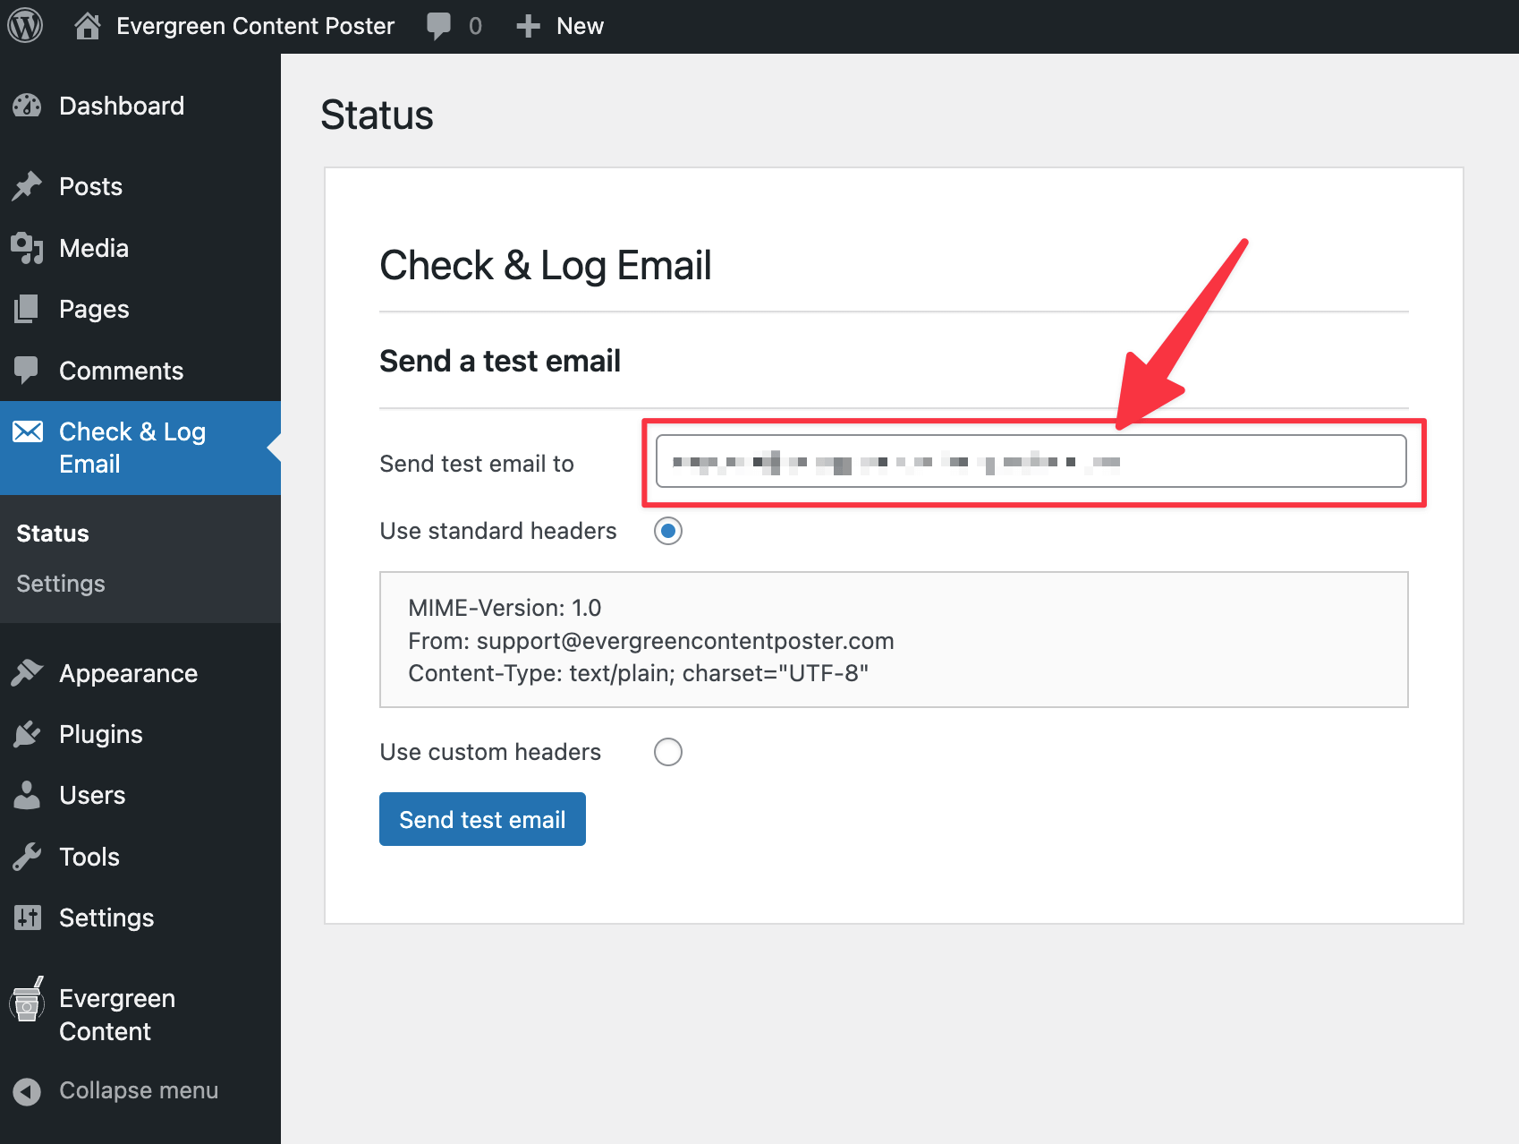Viewport: 1519px width, 1144px height.
Task: Click the WordPress logo icon
Action: click(x=25, y=26)
